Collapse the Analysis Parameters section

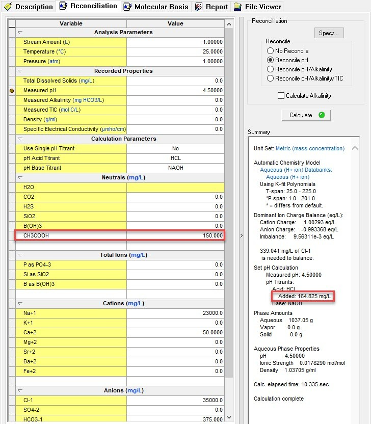[x=20, y=33]
